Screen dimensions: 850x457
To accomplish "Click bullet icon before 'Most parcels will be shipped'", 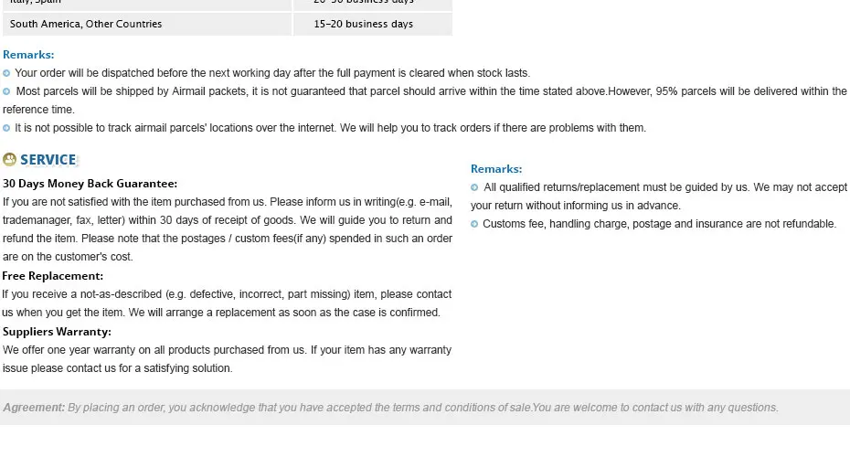I will 6,91.
